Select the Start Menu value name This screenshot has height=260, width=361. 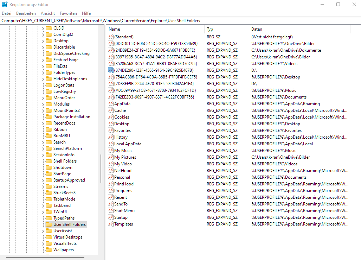click(124, 211)
